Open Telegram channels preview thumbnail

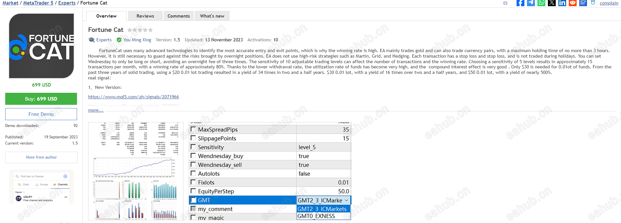(x=41, y=187)
